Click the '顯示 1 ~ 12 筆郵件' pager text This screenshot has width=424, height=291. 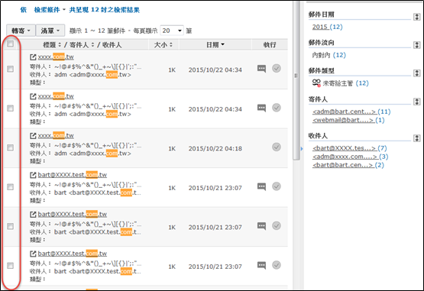tap(97, 31)
